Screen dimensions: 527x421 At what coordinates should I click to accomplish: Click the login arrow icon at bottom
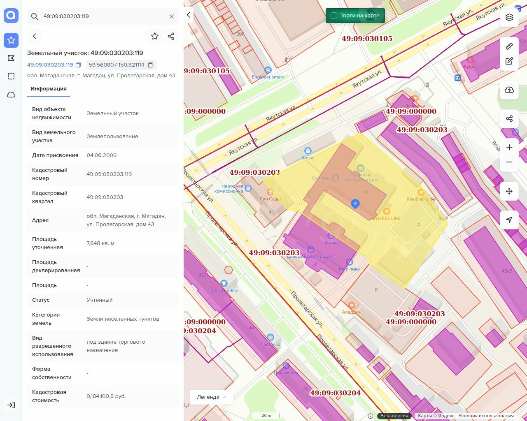click(x=11, y=405)
